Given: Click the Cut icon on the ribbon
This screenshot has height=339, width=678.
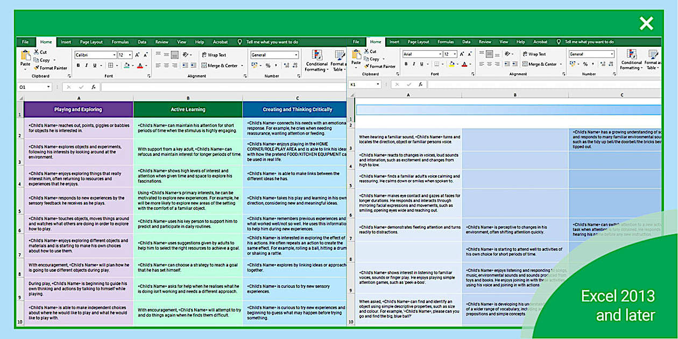Looking at the screenshot, I should point(38,51).
